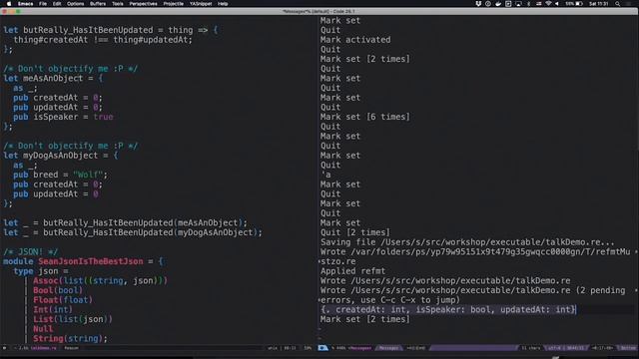Image resolution: width=639 pixels, height=359 pixels.
Task: Click the 'Mark set [2 times]' last message
Action: pos(365,319)
